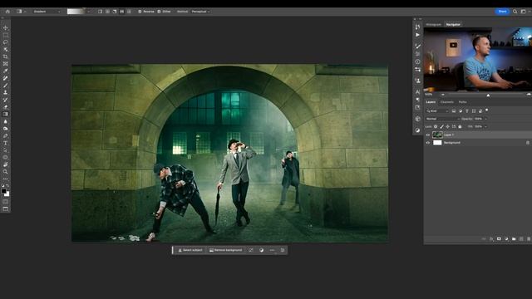The height and width of the screenshot is (299, 532).
Task: Open the Normal blend mode dropdown
Action: (x=442, y=119)
